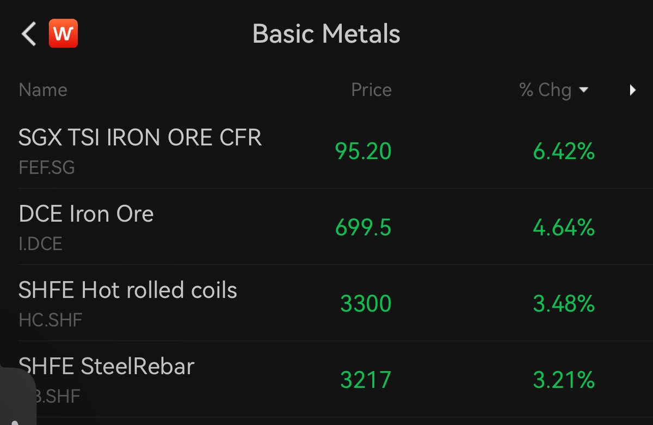Sort list by % Chg column
The image size is (653, 425).
click(545, 90)
